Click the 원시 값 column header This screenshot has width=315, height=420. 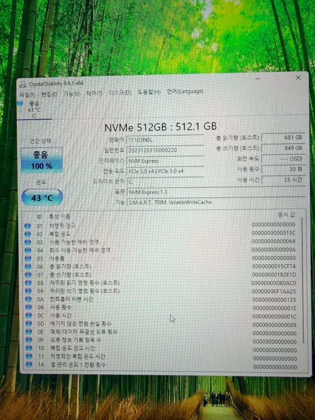coord(286,214)
